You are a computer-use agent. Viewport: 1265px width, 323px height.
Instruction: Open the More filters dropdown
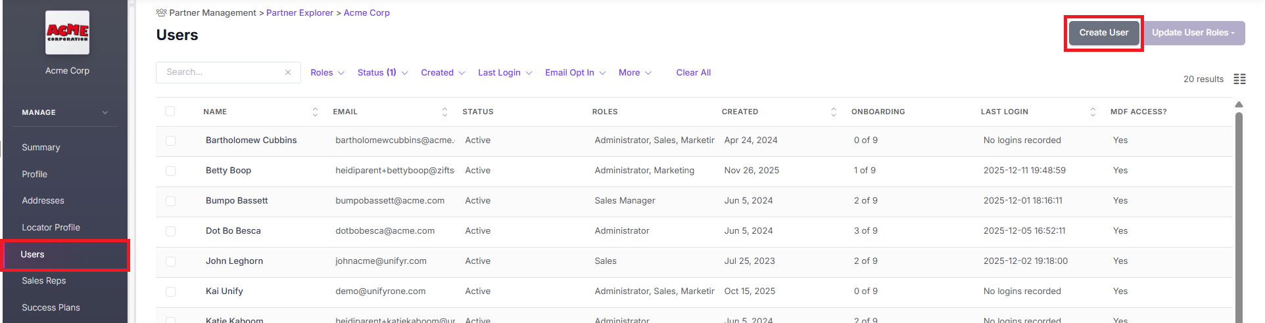point(635,72)
